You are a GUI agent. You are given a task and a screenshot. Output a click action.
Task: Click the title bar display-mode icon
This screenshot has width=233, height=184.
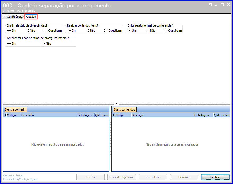coord(210,5)
